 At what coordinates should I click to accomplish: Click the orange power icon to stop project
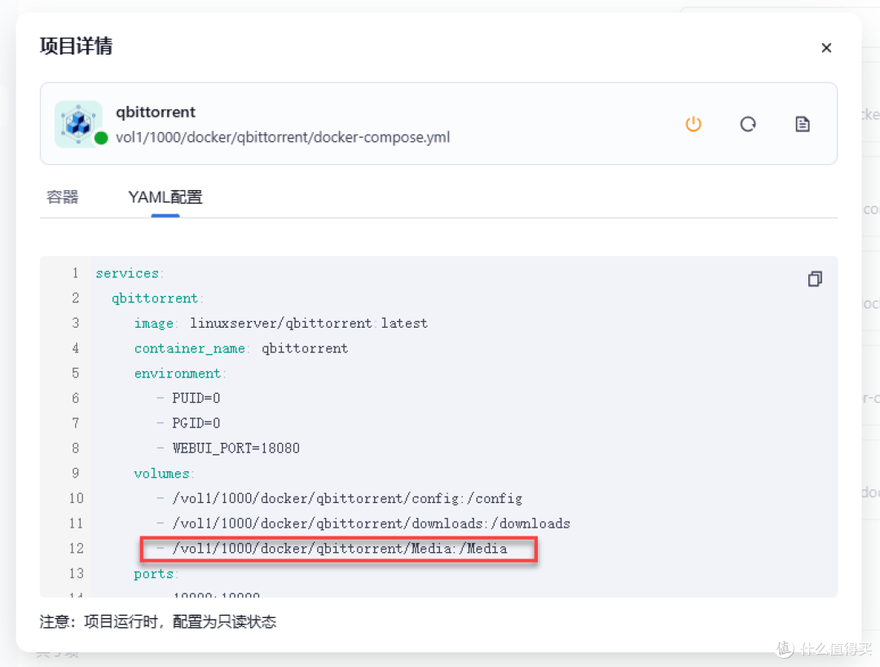[x=693, y=124]
